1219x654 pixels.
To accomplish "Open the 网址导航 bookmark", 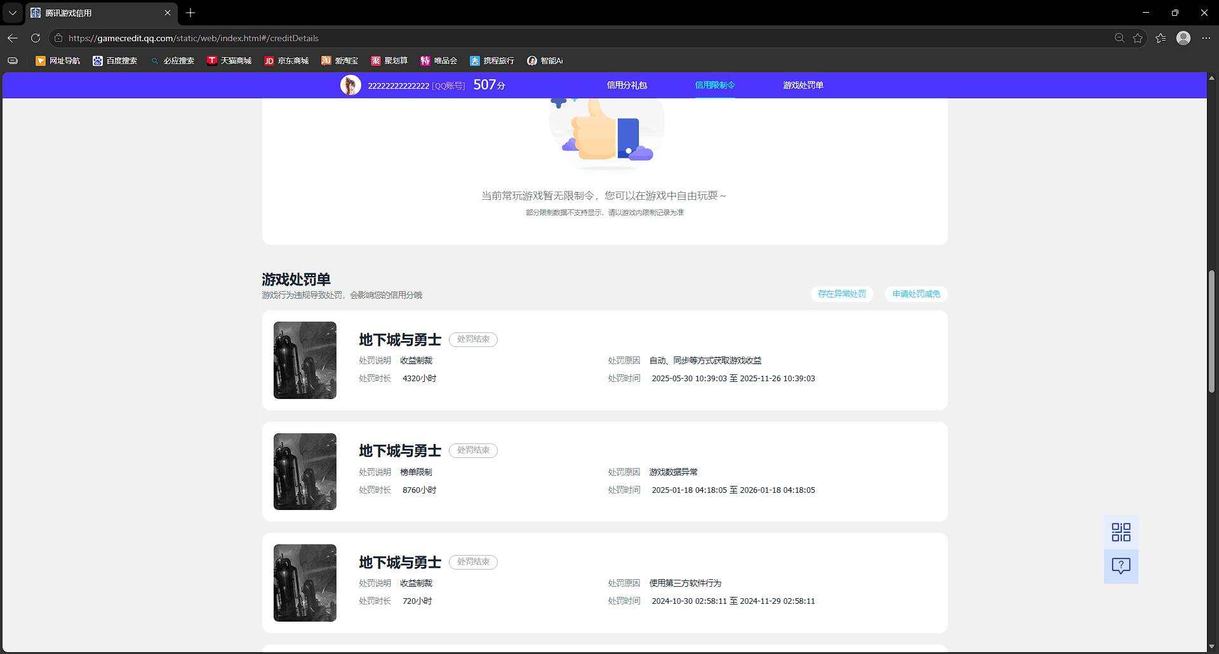I will click(58, 61).
